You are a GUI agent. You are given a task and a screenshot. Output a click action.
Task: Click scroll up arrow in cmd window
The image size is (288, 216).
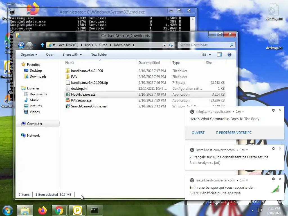[x=193, y=19]
